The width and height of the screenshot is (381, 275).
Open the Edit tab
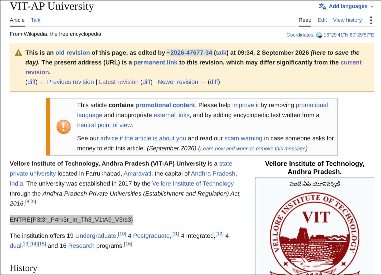[322, 20]
